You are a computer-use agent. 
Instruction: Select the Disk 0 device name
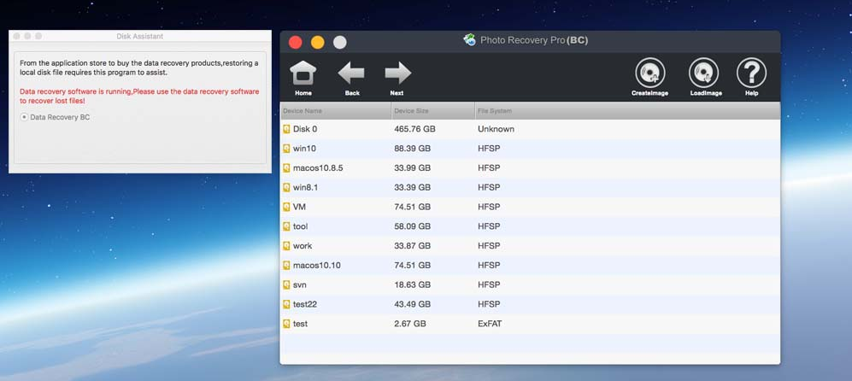click(x=305, y=129)
